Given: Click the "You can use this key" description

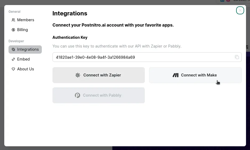Looking at the screenshot, I should coord(117,46).
